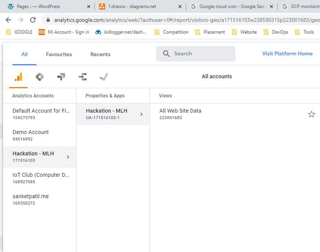Open the Competition bookmarks folder
The image size is (320, 252).
pyautogui.click(x=171, y=32)
